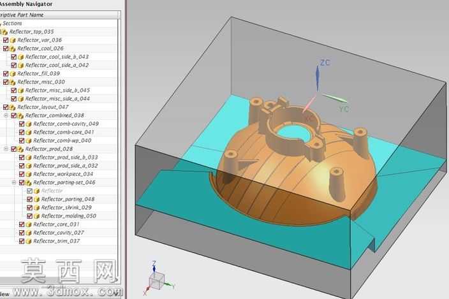
Task: Click the Reflector_prod_side_b_033 part icon
Action: [29, 157]
